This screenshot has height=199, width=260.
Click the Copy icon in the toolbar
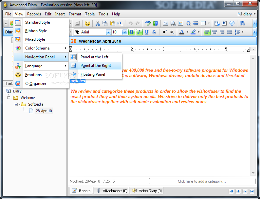tap(105, 23)
